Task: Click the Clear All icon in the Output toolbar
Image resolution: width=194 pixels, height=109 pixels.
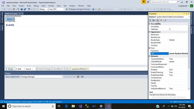Action: pyautogui.click(x=78, y=77)
